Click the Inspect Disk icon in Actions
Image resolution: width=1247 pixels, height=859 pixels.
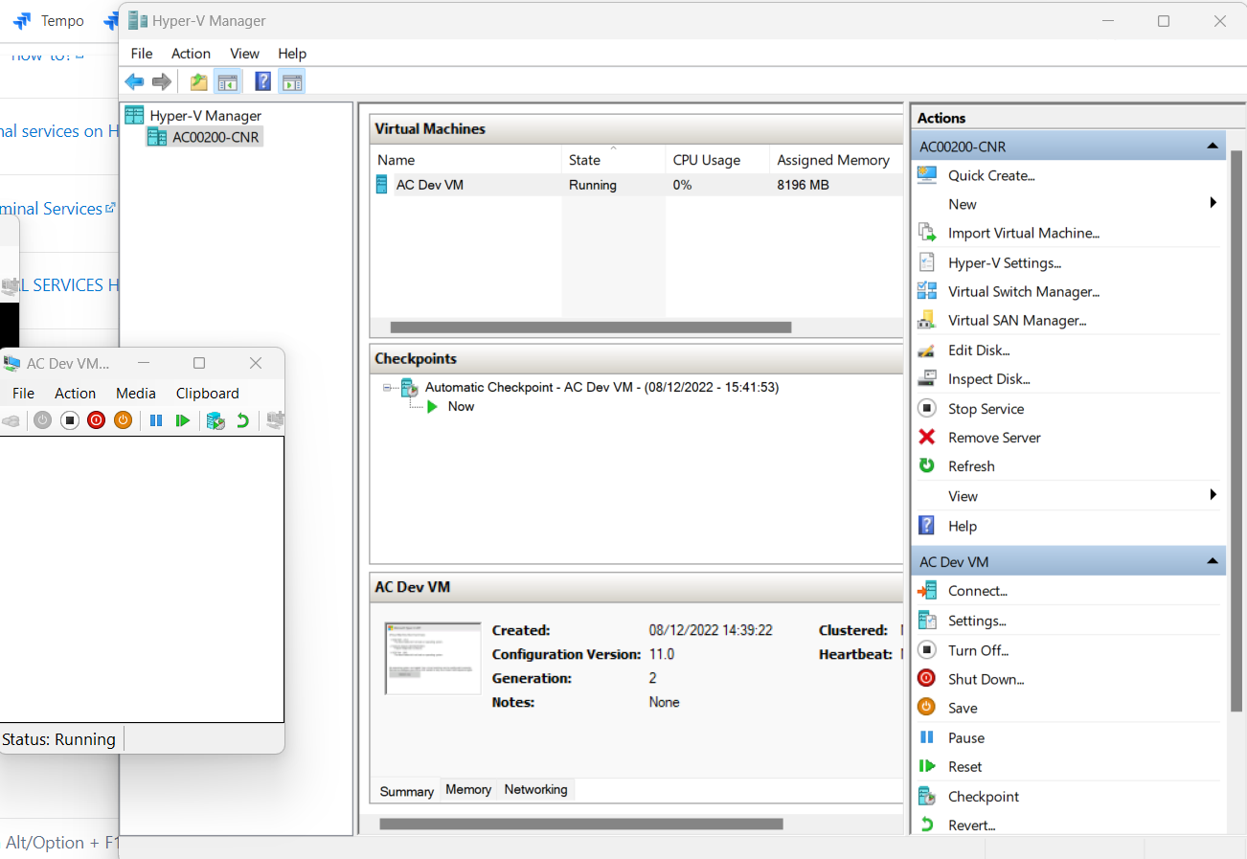pyautogui.click(x=926, y=379)
